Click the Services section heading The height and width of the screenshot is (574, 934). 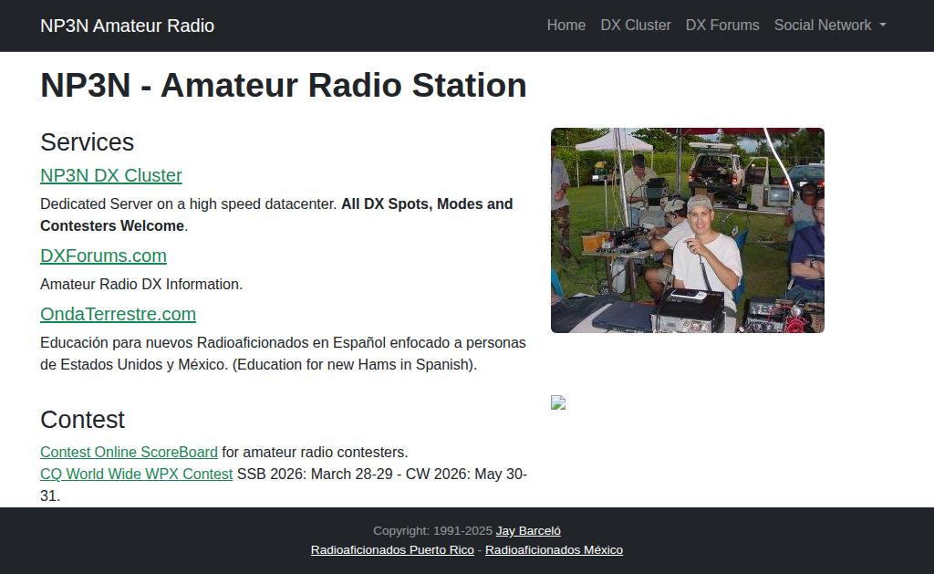pyautogui.click(x=87, y=142)
